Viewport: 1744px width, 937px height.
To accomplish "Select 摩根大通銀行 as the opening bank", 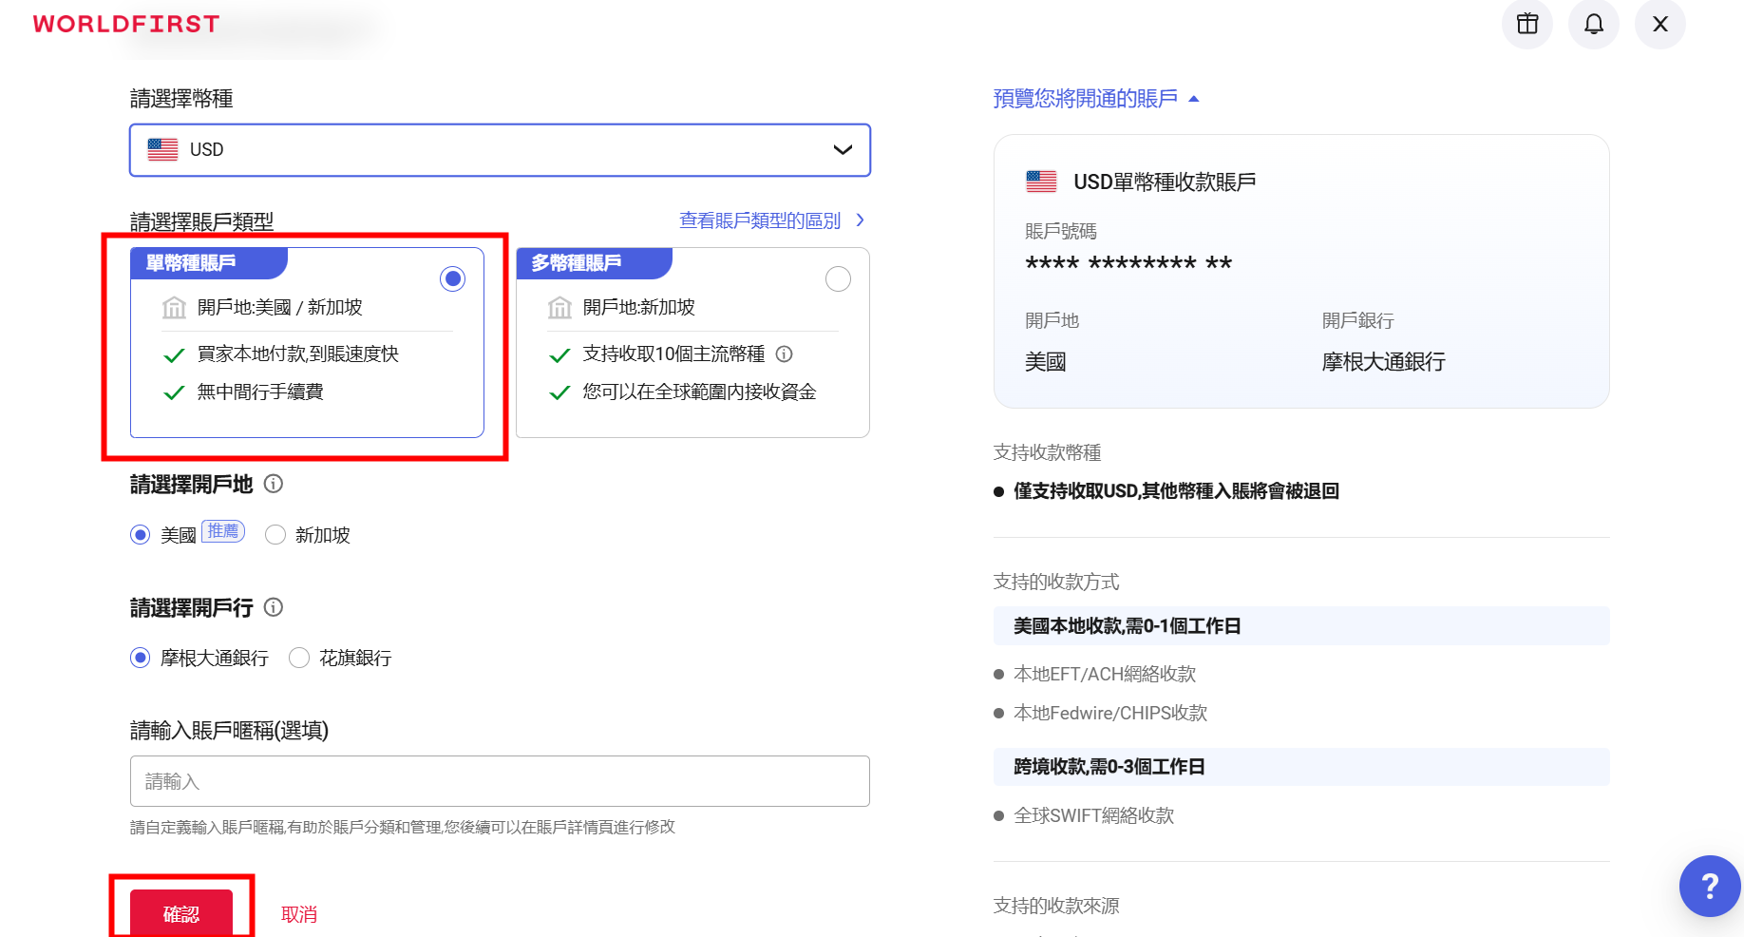I will click(x=141, y=658).
